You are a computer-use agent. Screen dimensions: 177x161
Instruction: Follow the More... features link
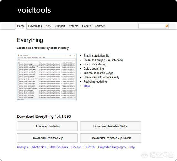pyautogui.click(x=88, y=86)
